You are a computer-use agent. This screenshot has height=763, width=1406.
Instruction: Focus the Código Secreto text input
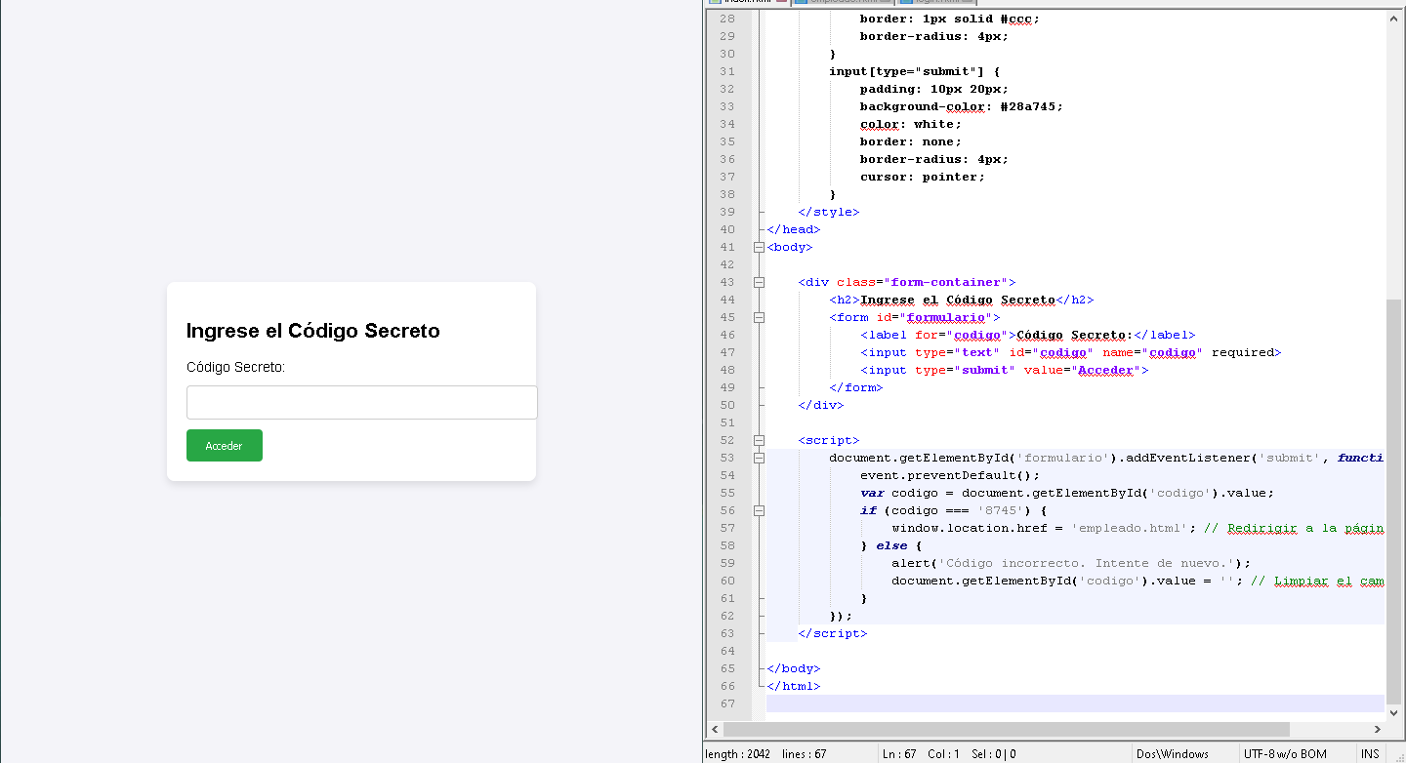click(361, 402)
